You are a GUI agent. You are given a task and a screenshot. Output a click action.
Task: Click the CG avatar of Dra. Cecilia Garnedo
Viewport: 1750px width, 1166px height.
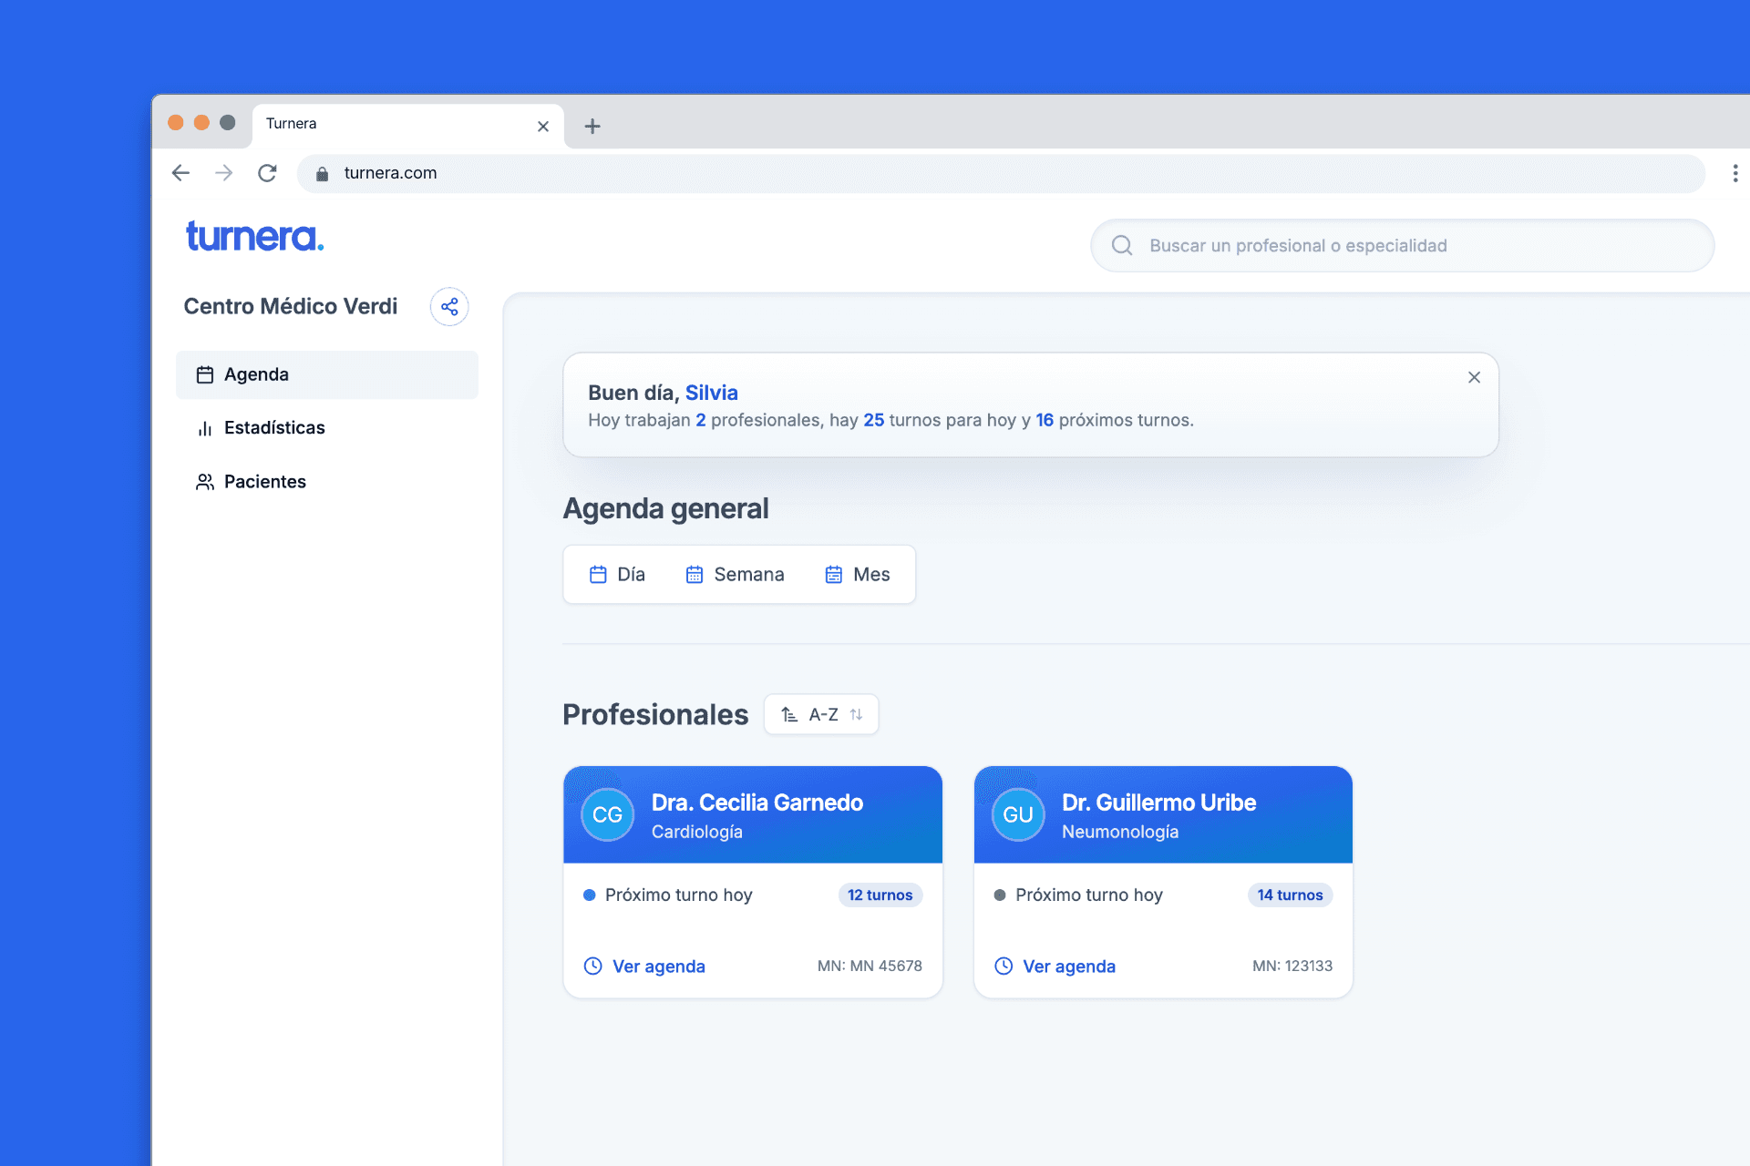click(x=607, y=814)
